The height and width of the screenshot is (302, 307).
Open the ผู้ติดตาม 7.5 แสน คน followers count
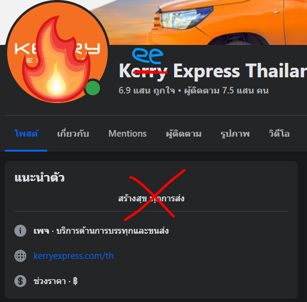226,90
